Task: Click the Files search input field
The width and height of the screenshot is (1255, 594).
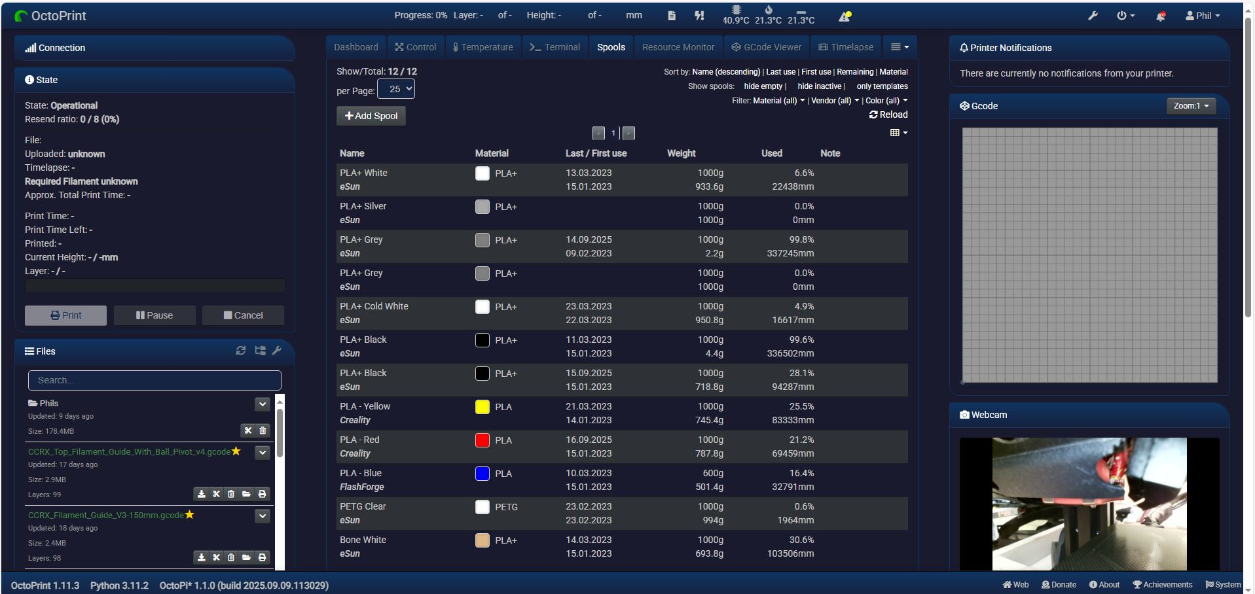Action: (155, 380)
